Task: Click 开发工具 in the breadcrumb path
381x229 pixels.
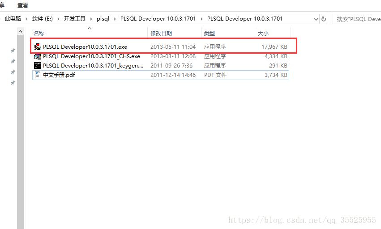Action: (75, 19)
